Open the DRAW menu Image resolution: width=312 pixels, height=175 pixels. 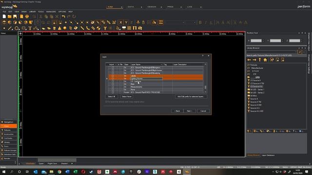24,12
